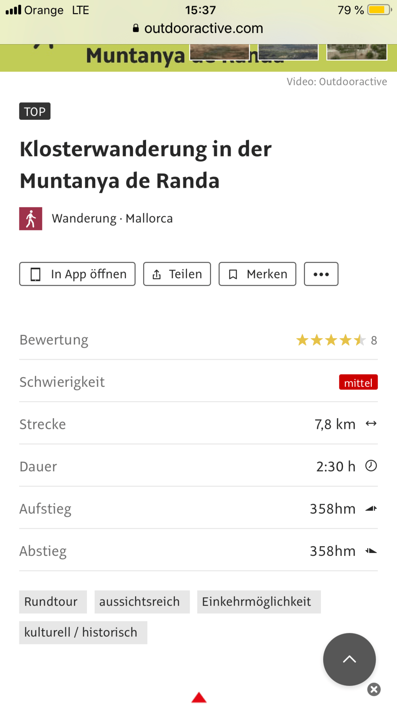Dismiss the floating button with the X icon
This screenshot has height=707, width=397.
coord(374,689)
